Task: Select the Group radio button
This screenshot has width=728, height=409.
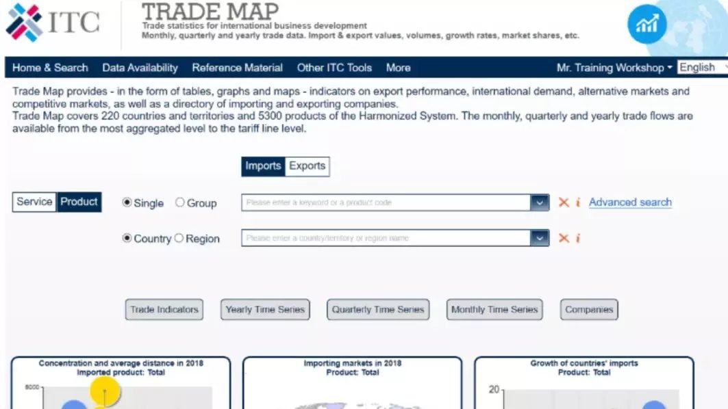Action: click(x=180, y=202)
